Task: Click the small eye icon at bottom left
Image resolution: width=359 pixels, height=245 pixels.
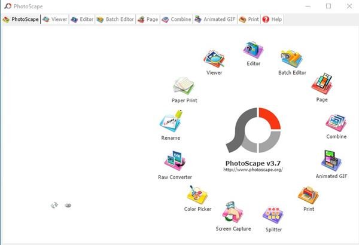Action: click(x=68, y=205)
